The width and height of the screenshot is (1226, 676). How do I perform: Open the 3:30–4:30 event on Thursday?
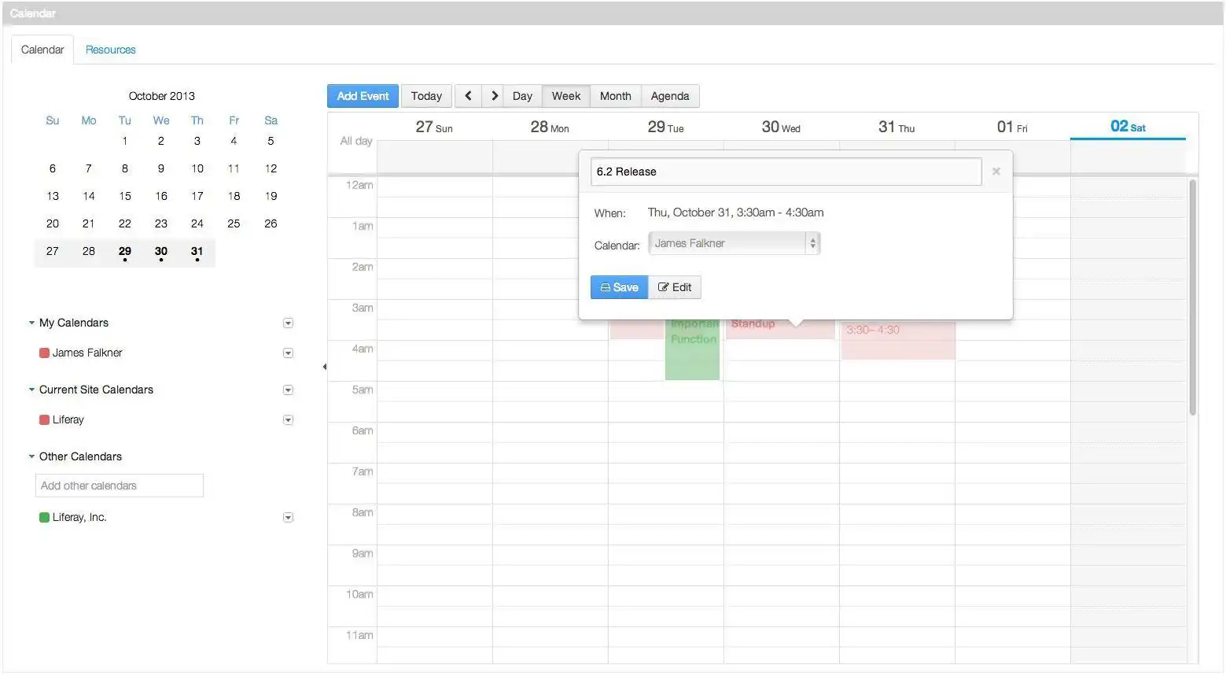tap(898, 340)
